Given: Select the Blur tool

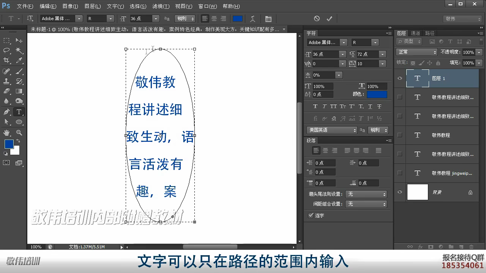Looking at the screenshot, I should [x=6, y=101].
